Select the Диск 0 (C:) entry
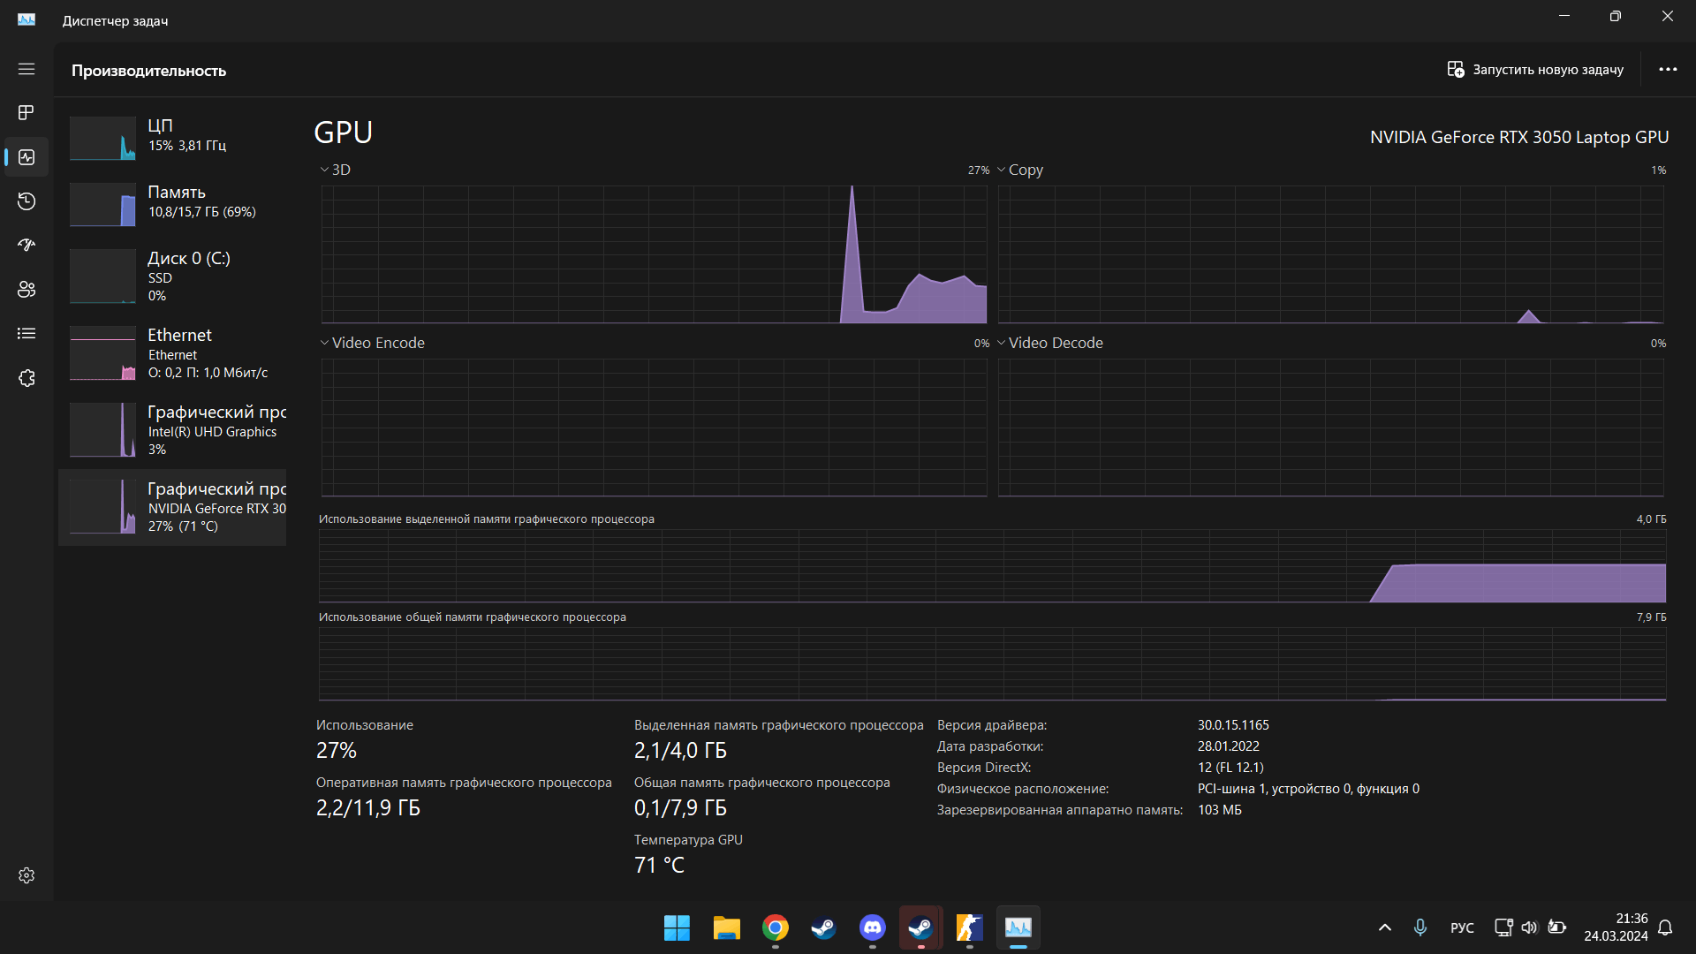 point(172,276)
